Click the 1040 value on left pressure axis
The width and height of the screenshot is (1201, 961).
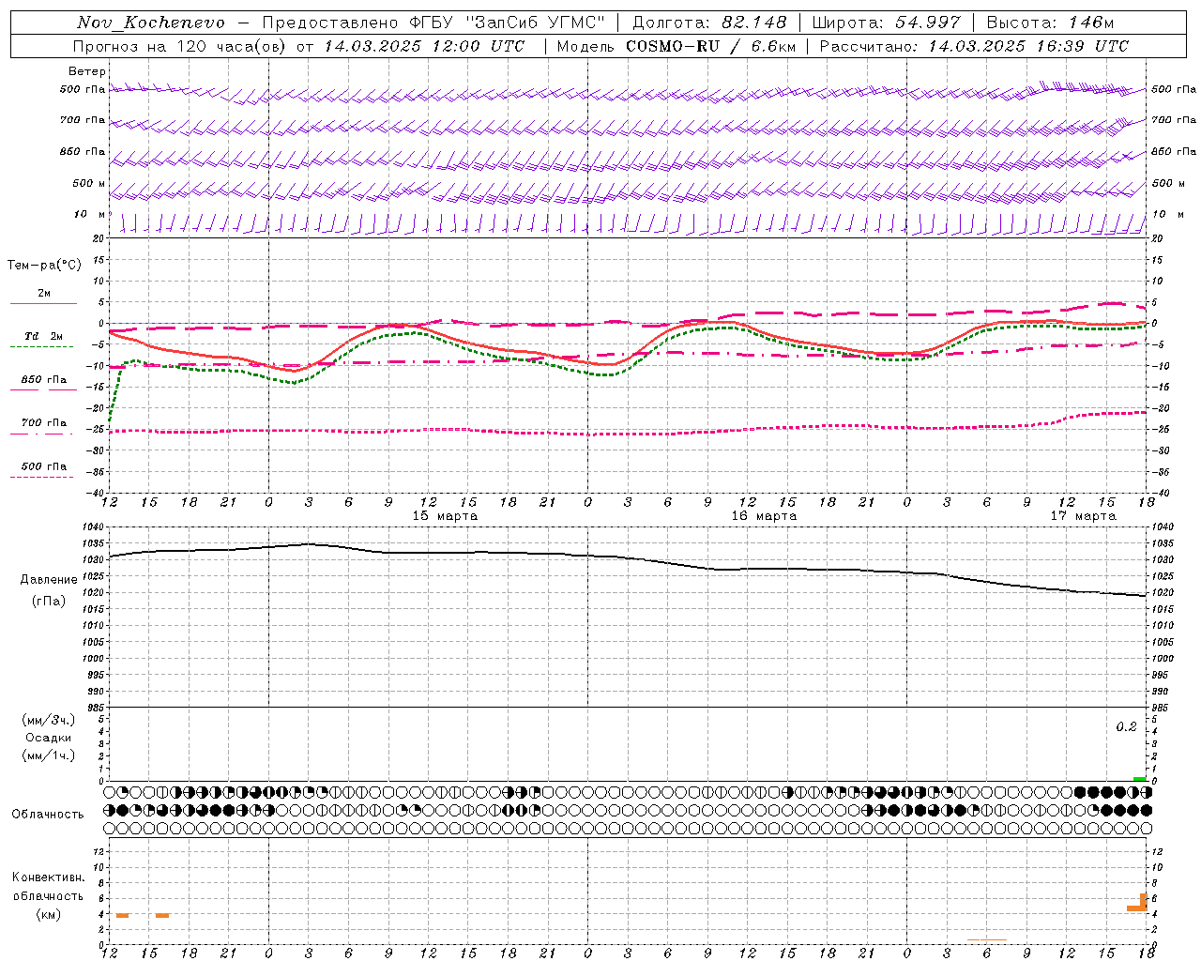click(x=94, y=528)
